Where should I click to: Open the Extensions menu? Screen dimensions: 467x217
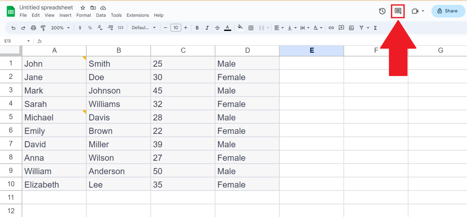pyautogui.click(x=138, y=15)
